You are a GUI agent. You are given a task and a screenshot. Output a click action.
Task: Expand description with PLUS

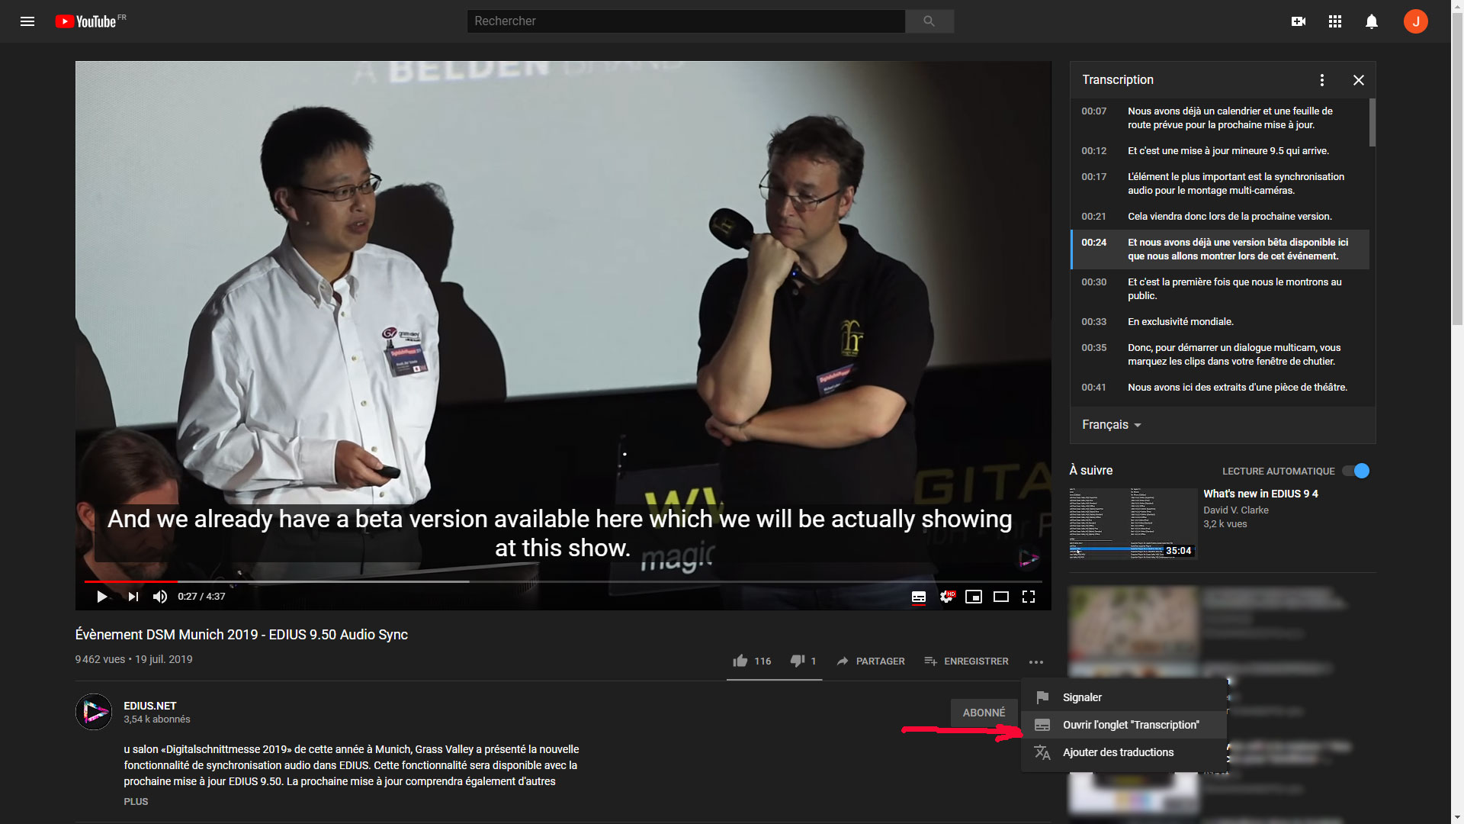coord(136,801)
